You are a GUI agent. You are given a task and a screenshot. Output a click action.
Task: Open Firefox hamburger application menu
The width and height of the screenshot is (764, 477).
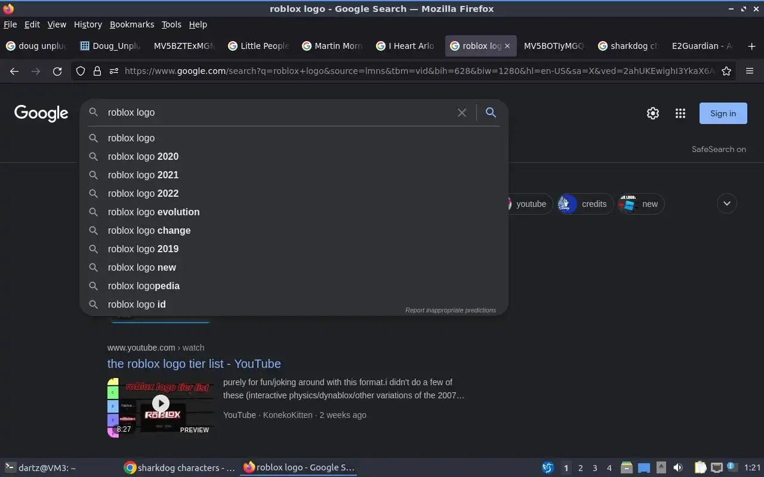(x=750, y=71)
